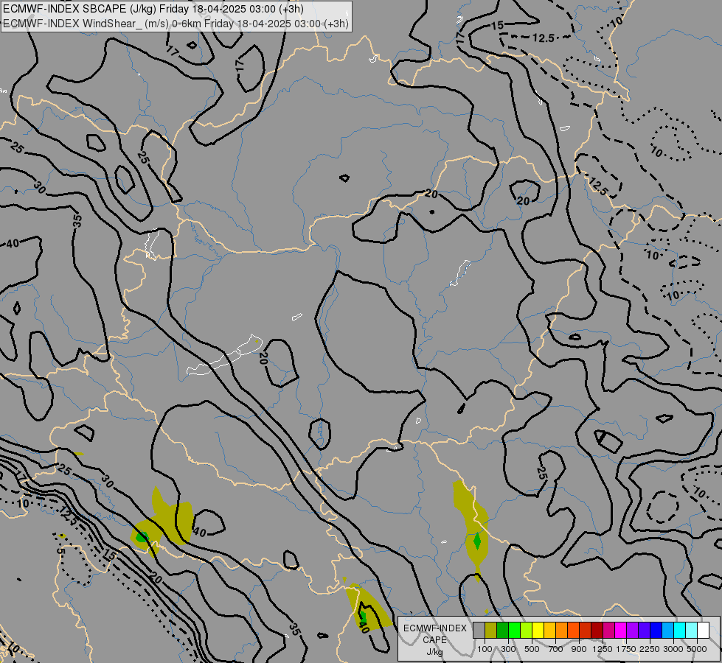Click the legend value 1750
722x663 pixels.
tap(626, 649)
